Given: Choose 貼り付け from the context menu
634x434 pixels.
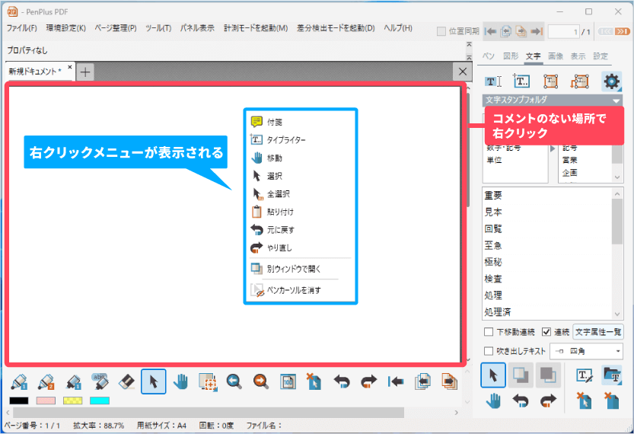Looking at the screenshot, I should [280, 212].
